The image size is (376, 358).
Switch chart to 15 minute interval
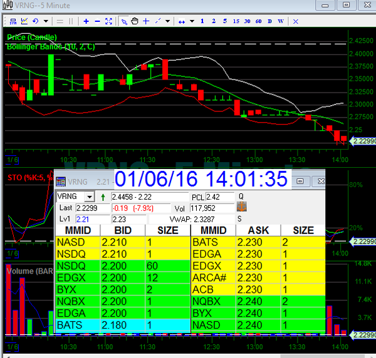click(236, 21)
